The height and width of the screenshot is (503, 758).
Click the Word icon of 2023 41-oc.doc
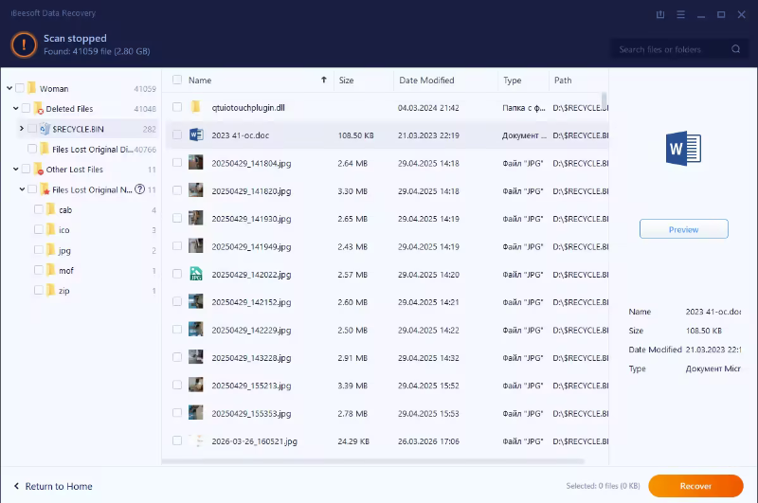[x=196, y=135]
